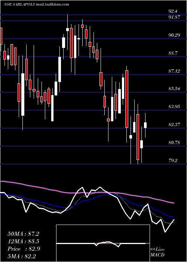This screenshot has height=262, width=187.
Task: Click the NSE SARLAPOLY mail.bullkhan.com title text
Action: [x=36, y=4]
